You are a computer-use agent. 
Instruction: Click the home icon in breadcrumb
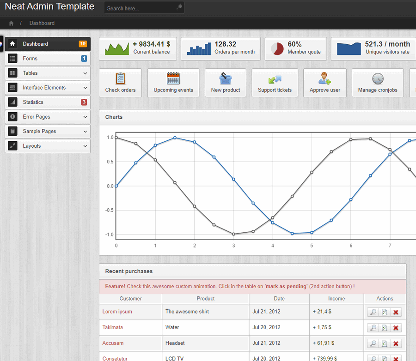(11, 23)
